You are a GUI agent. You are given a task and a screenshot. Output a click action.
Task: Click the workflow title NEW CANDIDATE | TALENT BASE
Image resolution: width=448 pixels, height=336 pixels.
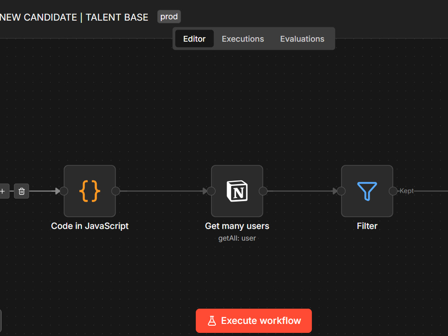pos(74,17)
